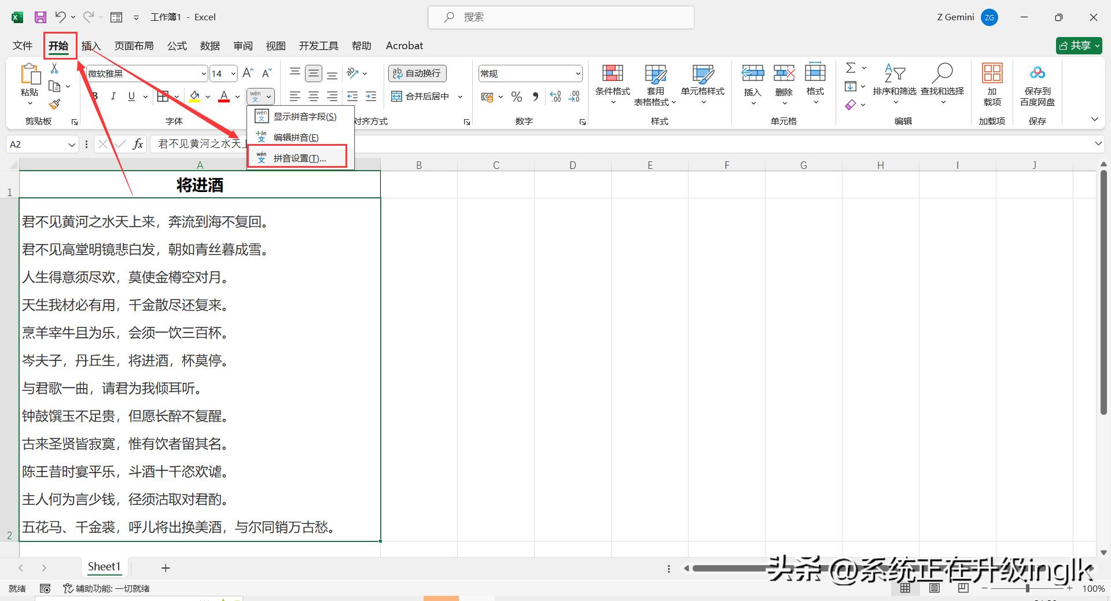Screen dimensions: 1111x601
Task: Expand the font size dropdown
Action: (233, 73)
